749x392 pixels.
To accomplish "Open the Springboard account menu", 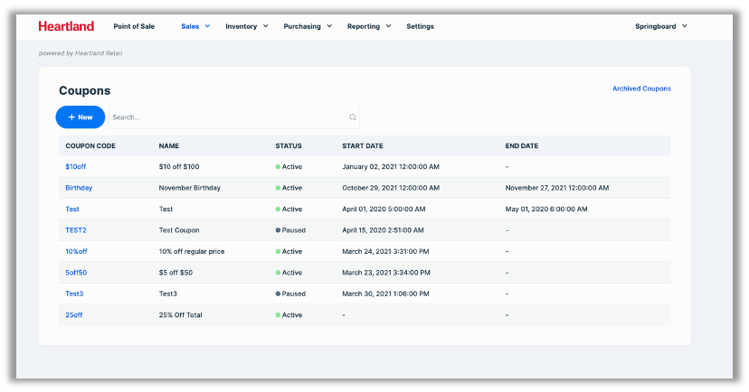I will [x=661, y=26].
